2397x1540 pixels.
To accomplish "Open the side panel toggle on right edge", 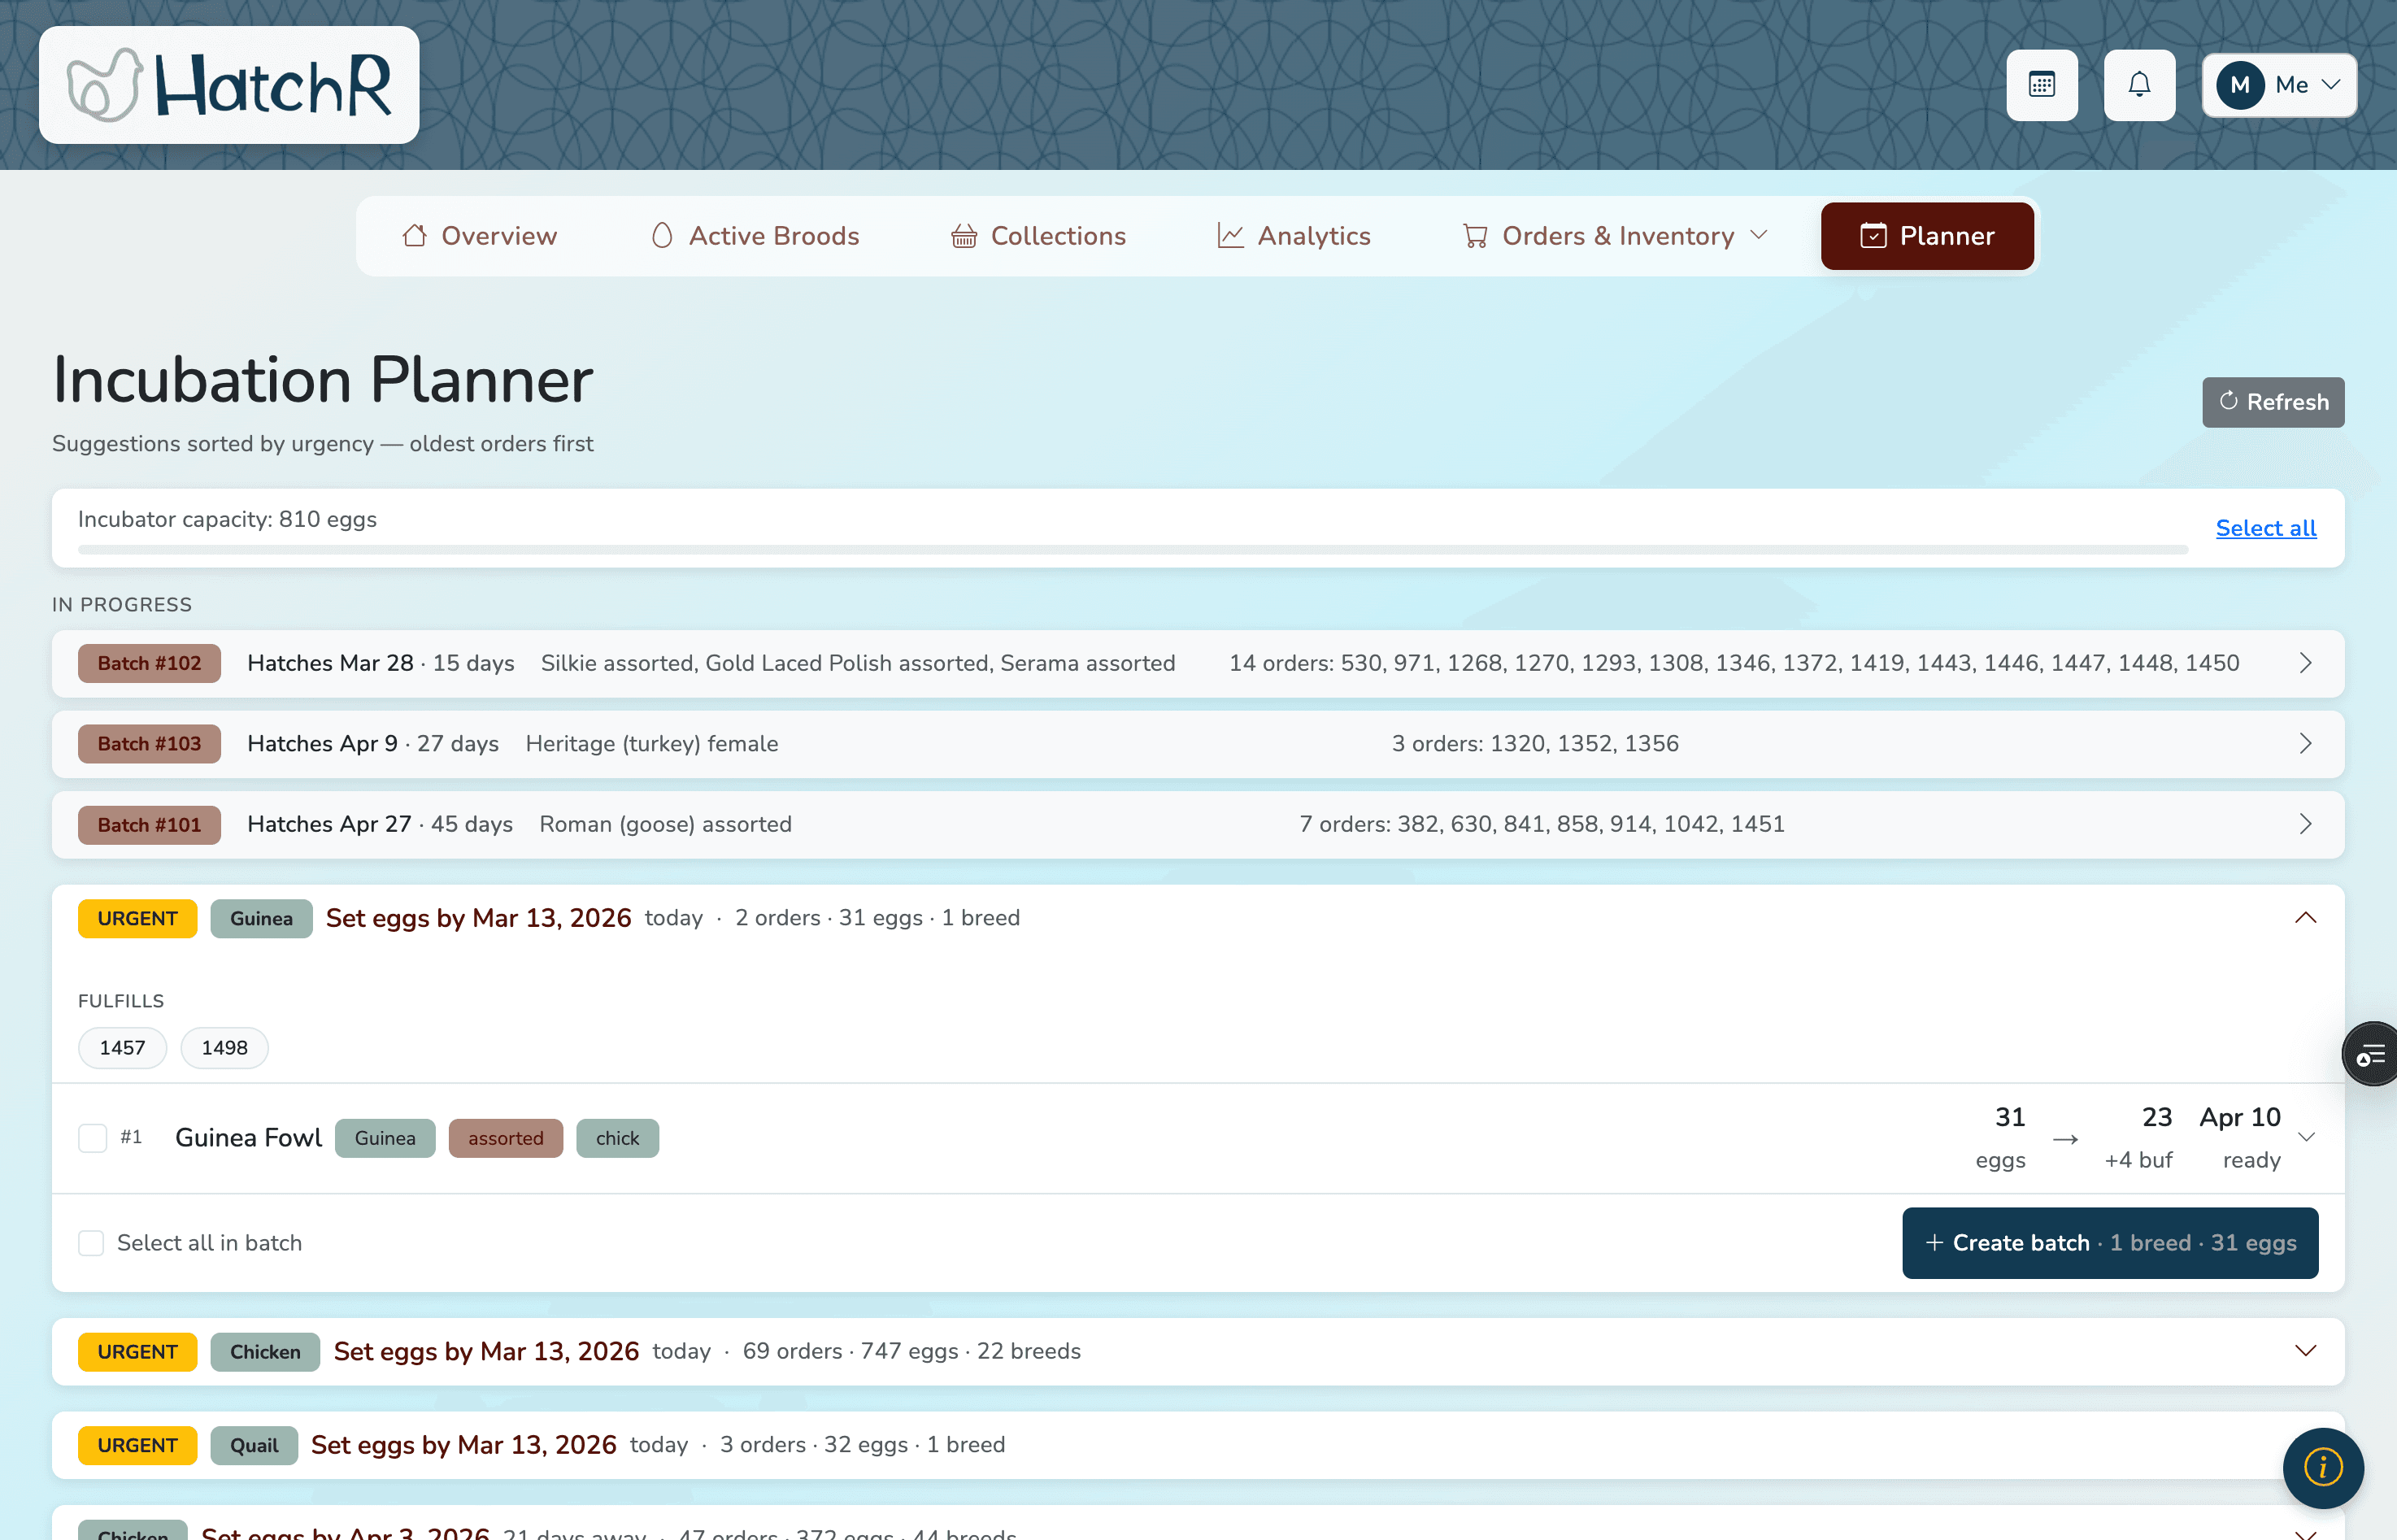I will click(2370, 1053).
